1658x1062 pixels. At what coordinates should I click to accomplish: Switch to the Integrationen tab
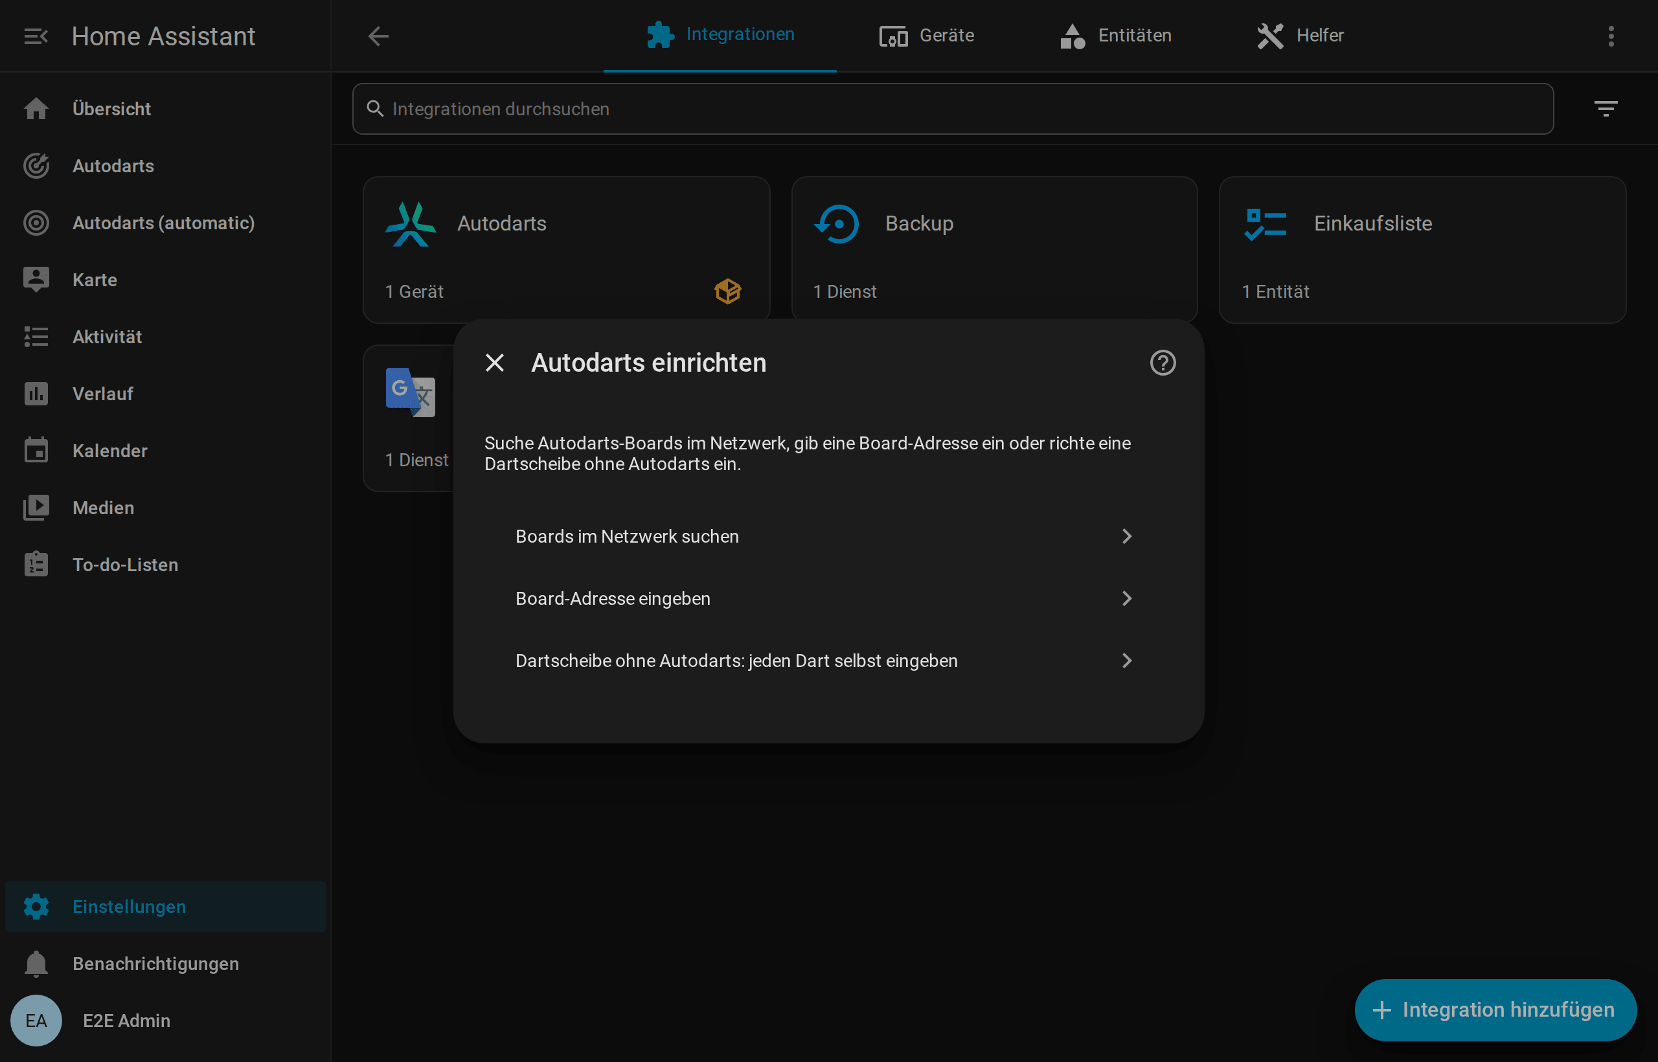[720, 35]
